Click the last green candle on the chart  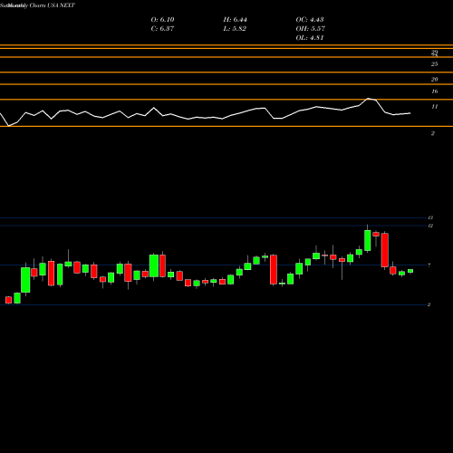(410, 271)
